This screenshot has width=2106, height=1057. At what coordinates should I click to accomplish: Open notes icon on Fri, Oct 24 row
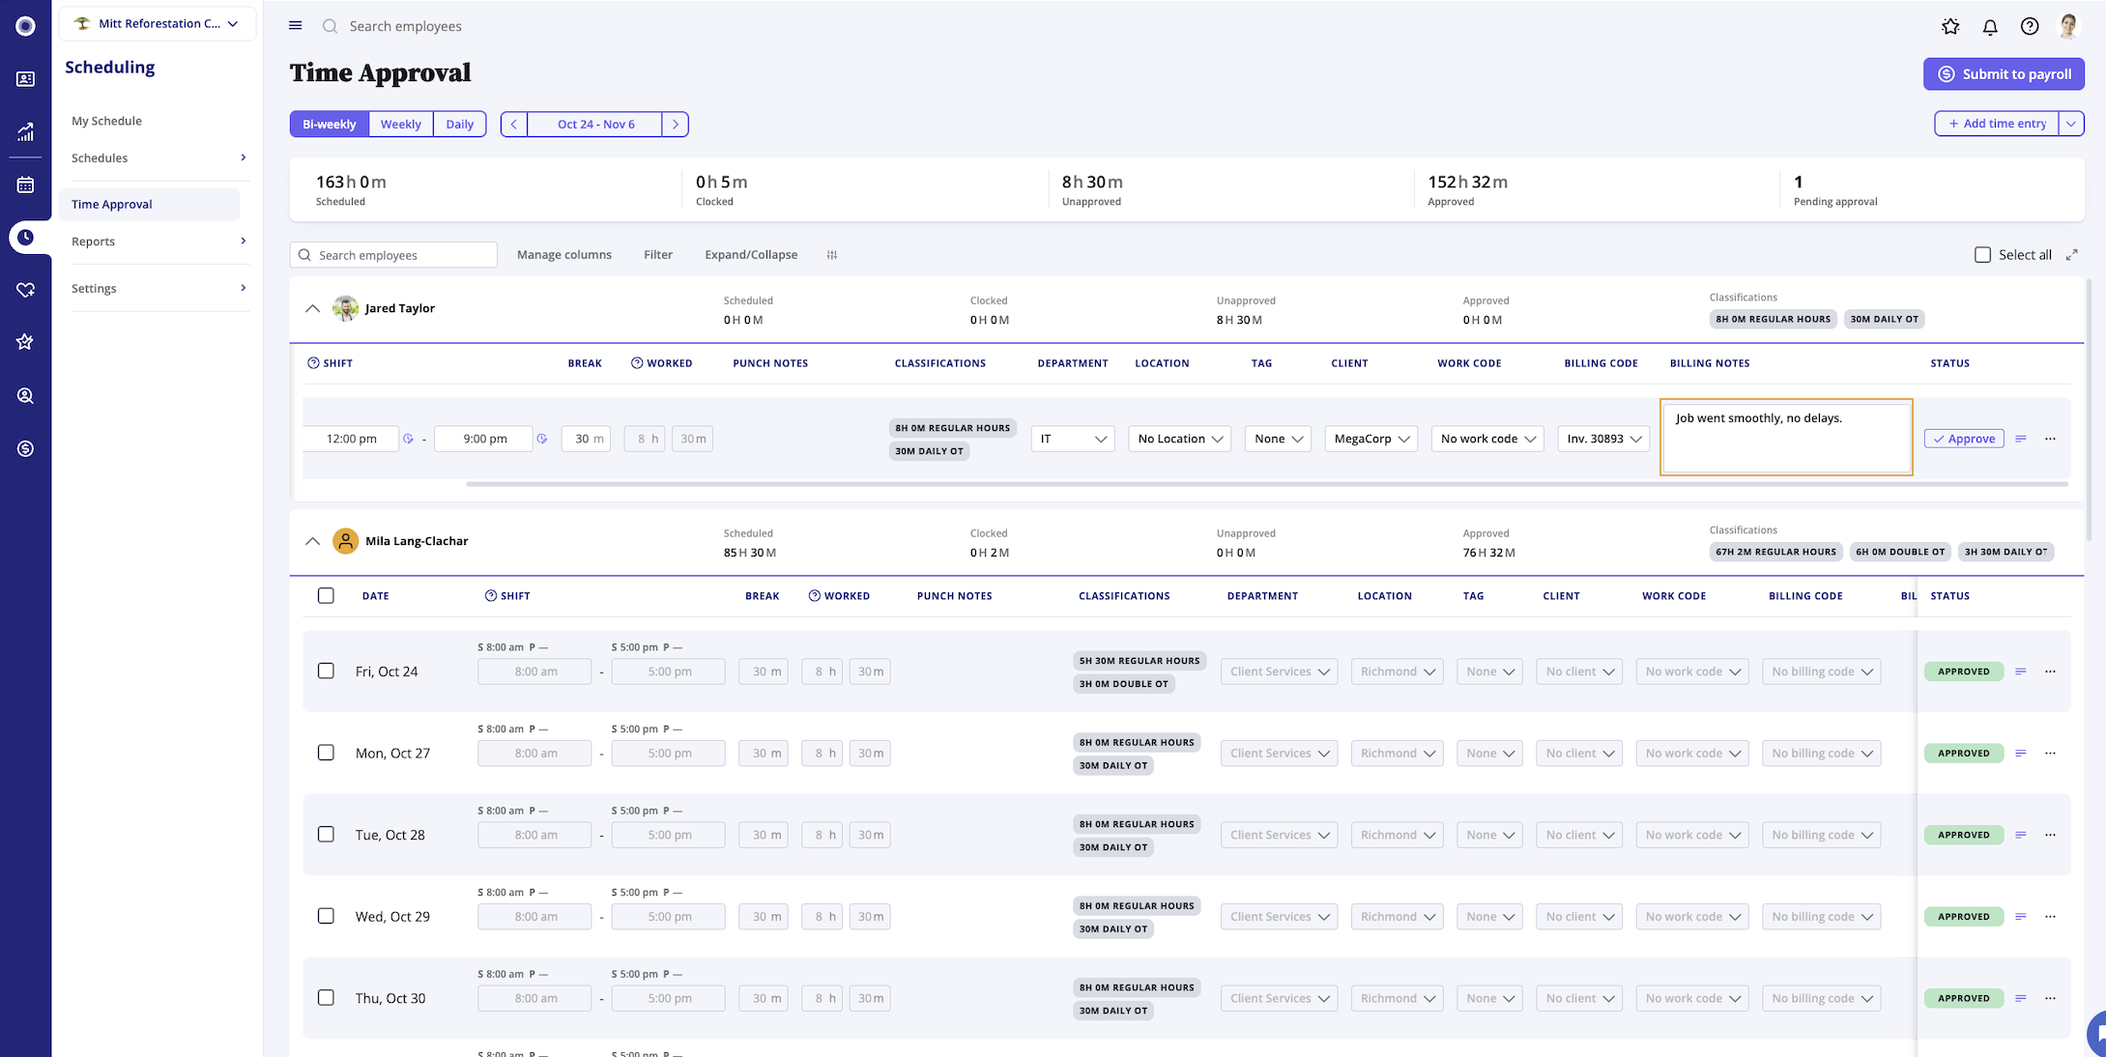[x=2020, y=671]
